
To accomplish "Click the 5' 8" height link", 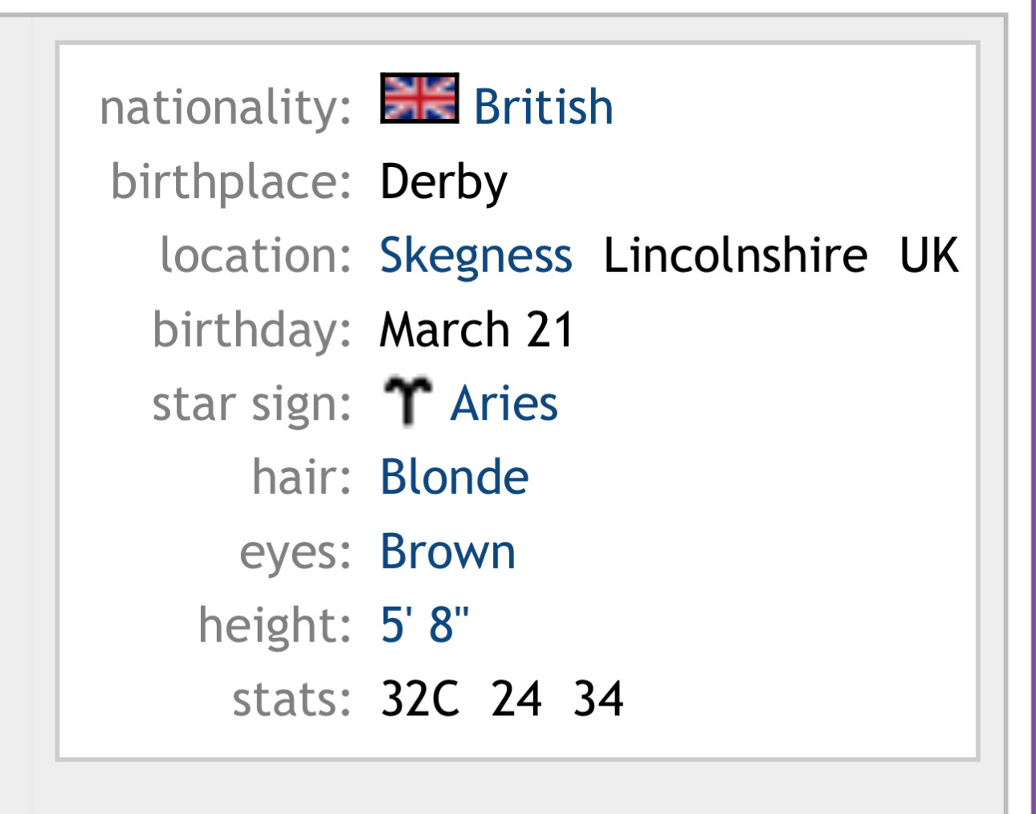I will click(424, 625).
